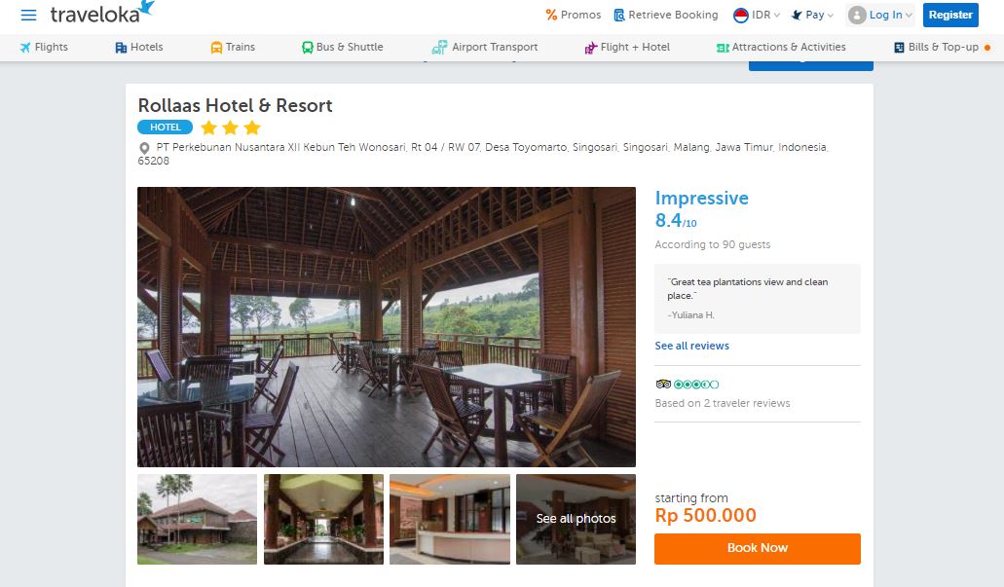1004x587 pixels.
Task: Open the See all photos thumbnail
Action: (576, 519)
